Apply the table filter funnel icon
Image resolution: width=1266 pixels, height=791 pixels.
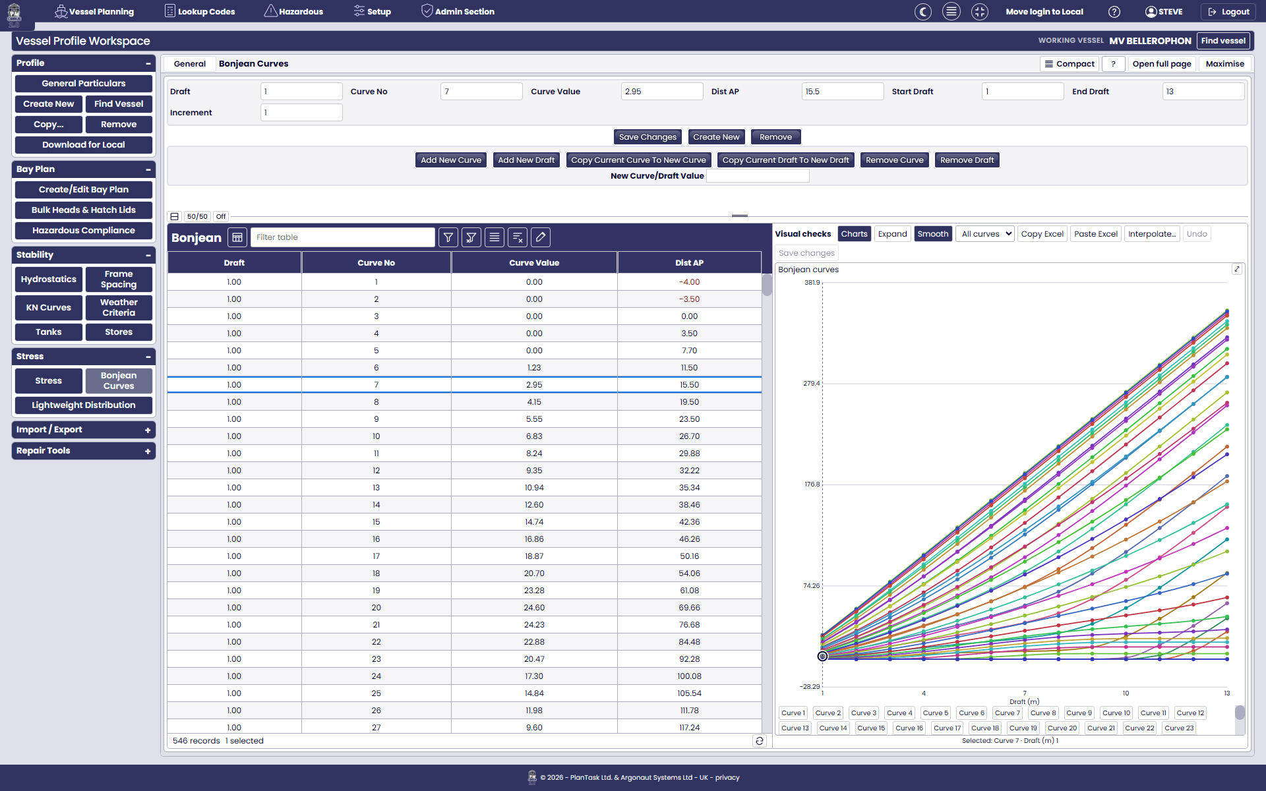(x=448, y=237)
